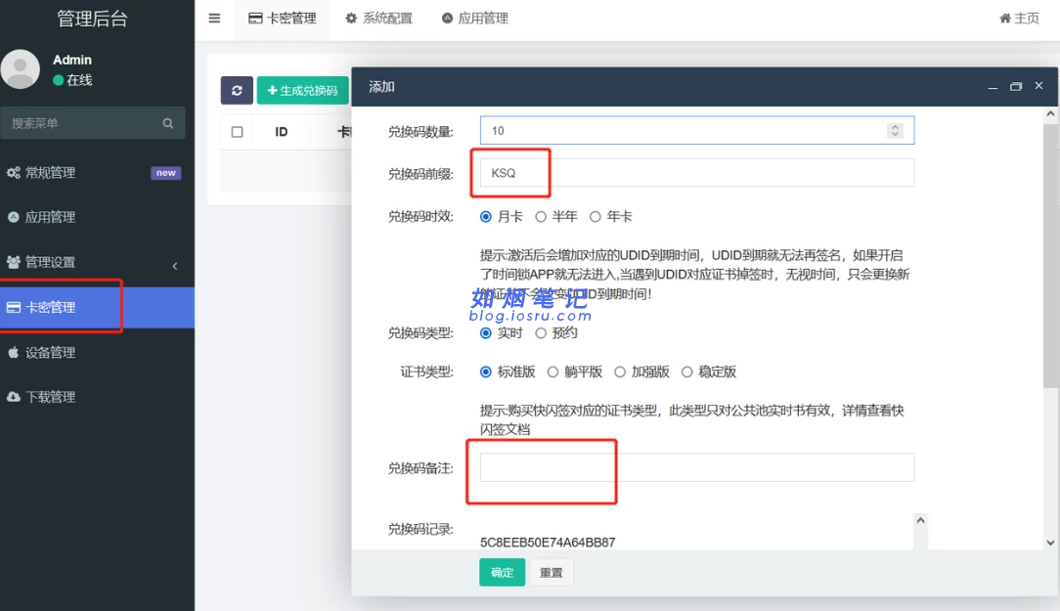The width and height of the screenshot is (1060, 611).
Task: Click the new badge beside 常规管理
Action: [x=165, y=173]
